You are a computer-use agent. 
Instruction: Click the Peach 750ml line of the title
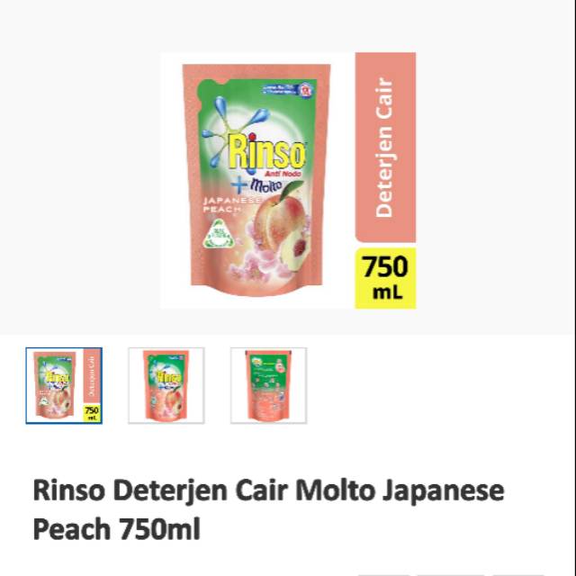pyautogui.click(x=116, y=529)
